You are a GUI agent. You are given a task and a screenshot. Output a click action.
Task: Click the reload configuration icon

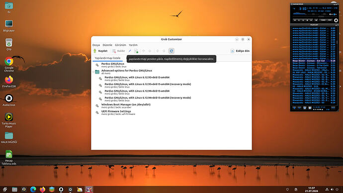tap(171, 51)
